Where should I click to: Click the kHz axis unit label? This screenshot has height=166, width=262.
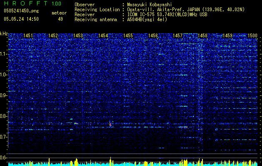coord(4,34)
